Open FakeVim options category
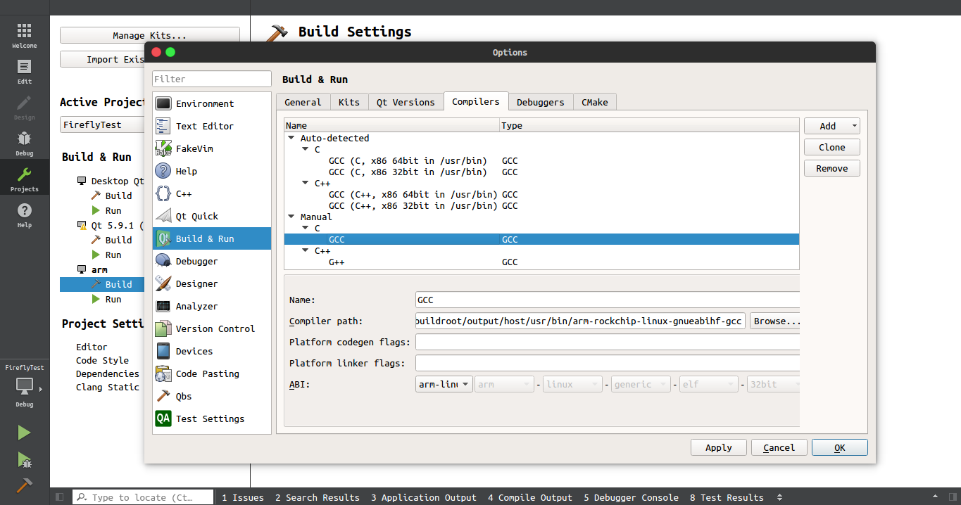Viewport: 961px width, 505px height. 212,148
